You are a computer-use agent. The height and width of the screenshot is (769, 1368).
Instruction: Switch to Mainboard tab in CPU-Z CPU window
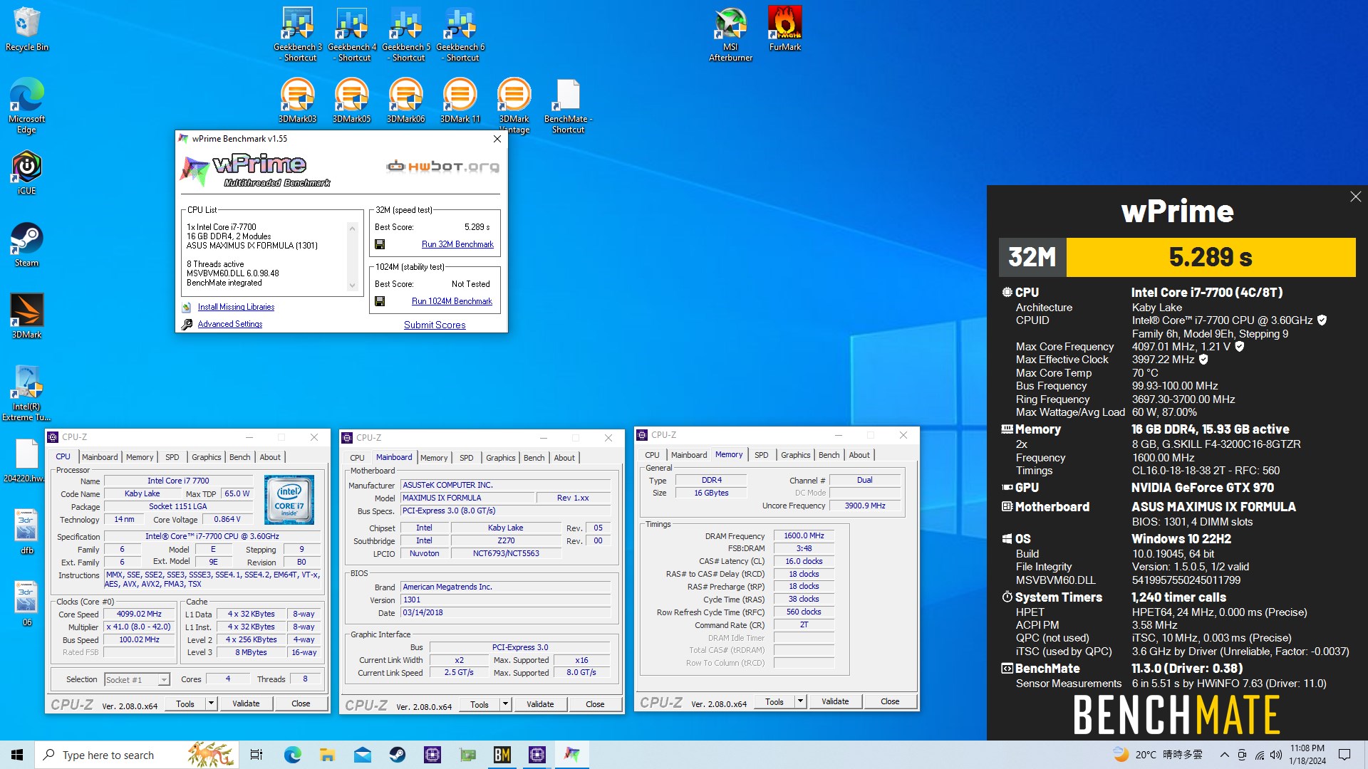(x=100, y=457)
